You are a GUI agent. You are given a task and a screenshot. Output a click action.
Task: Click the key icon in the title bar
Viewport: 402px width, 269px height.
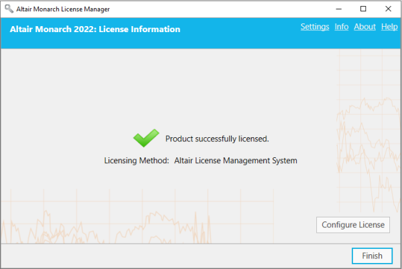coord(7,9)
